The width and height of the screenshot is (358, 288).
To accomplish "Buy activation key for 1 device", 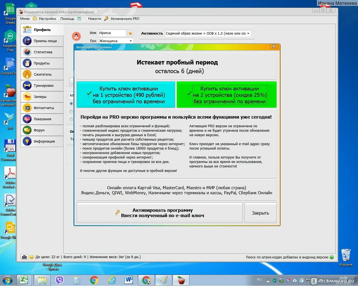I will [126, 95].
